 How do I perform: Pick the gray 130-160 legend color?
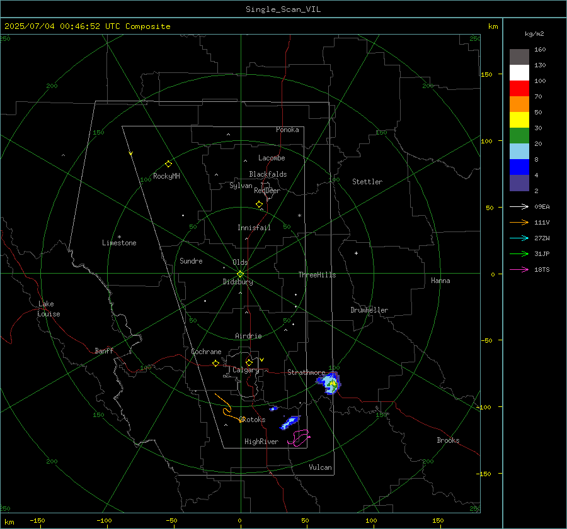tap(519, 57)
